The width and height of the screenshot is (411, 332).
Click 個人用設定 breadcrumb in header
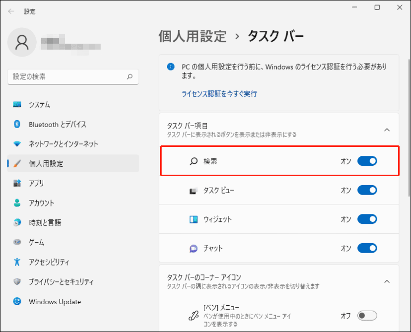click(192, 36)
